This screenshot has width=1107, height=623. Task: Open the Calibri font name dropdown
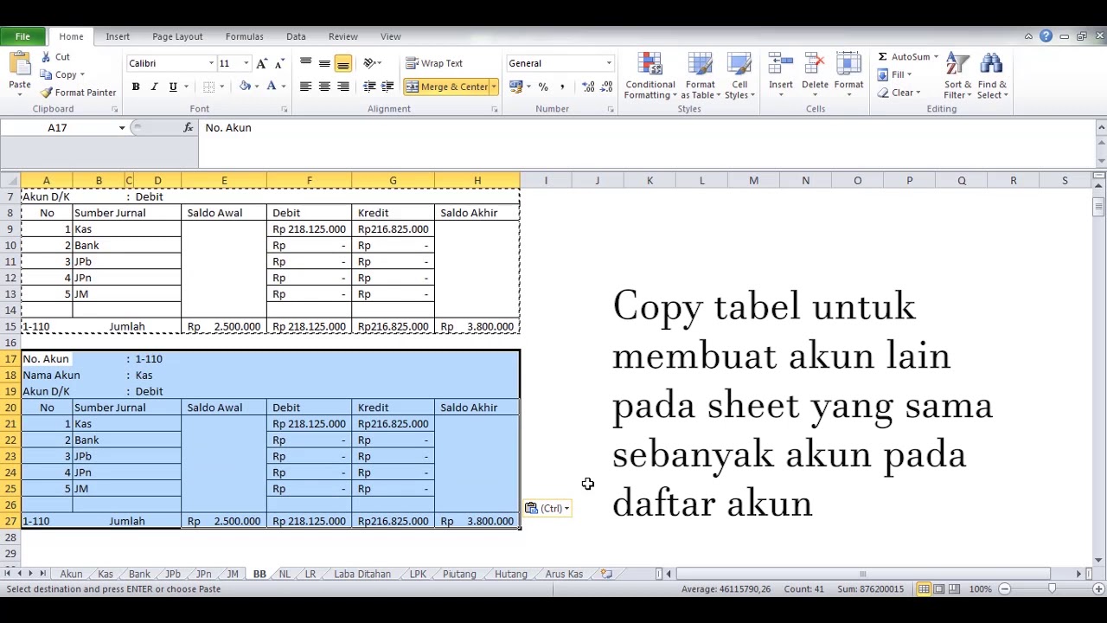[211, 63]
